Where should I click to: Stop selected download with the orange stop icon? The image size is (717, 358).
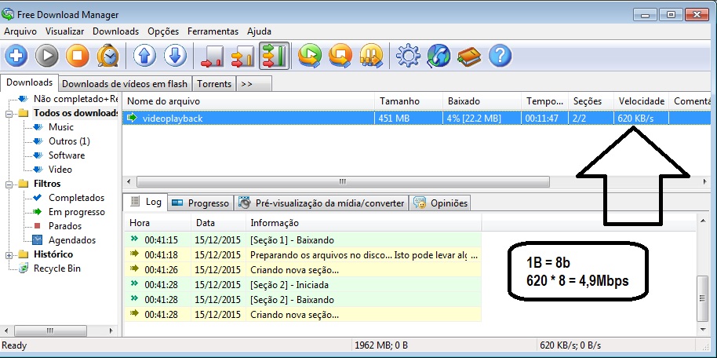click(78, 56)
